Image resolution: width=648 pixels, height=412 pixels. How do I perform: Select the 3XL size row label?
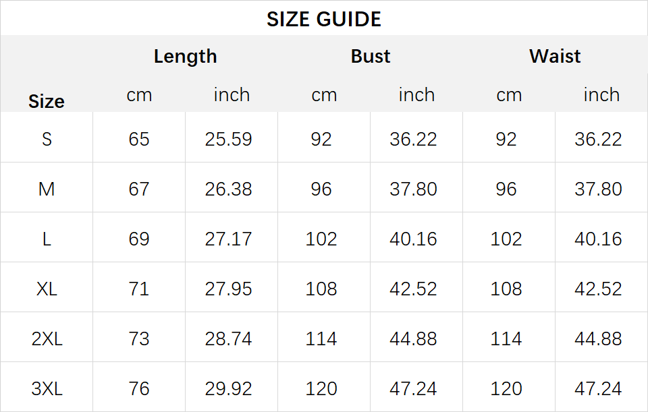pos(47,389)
